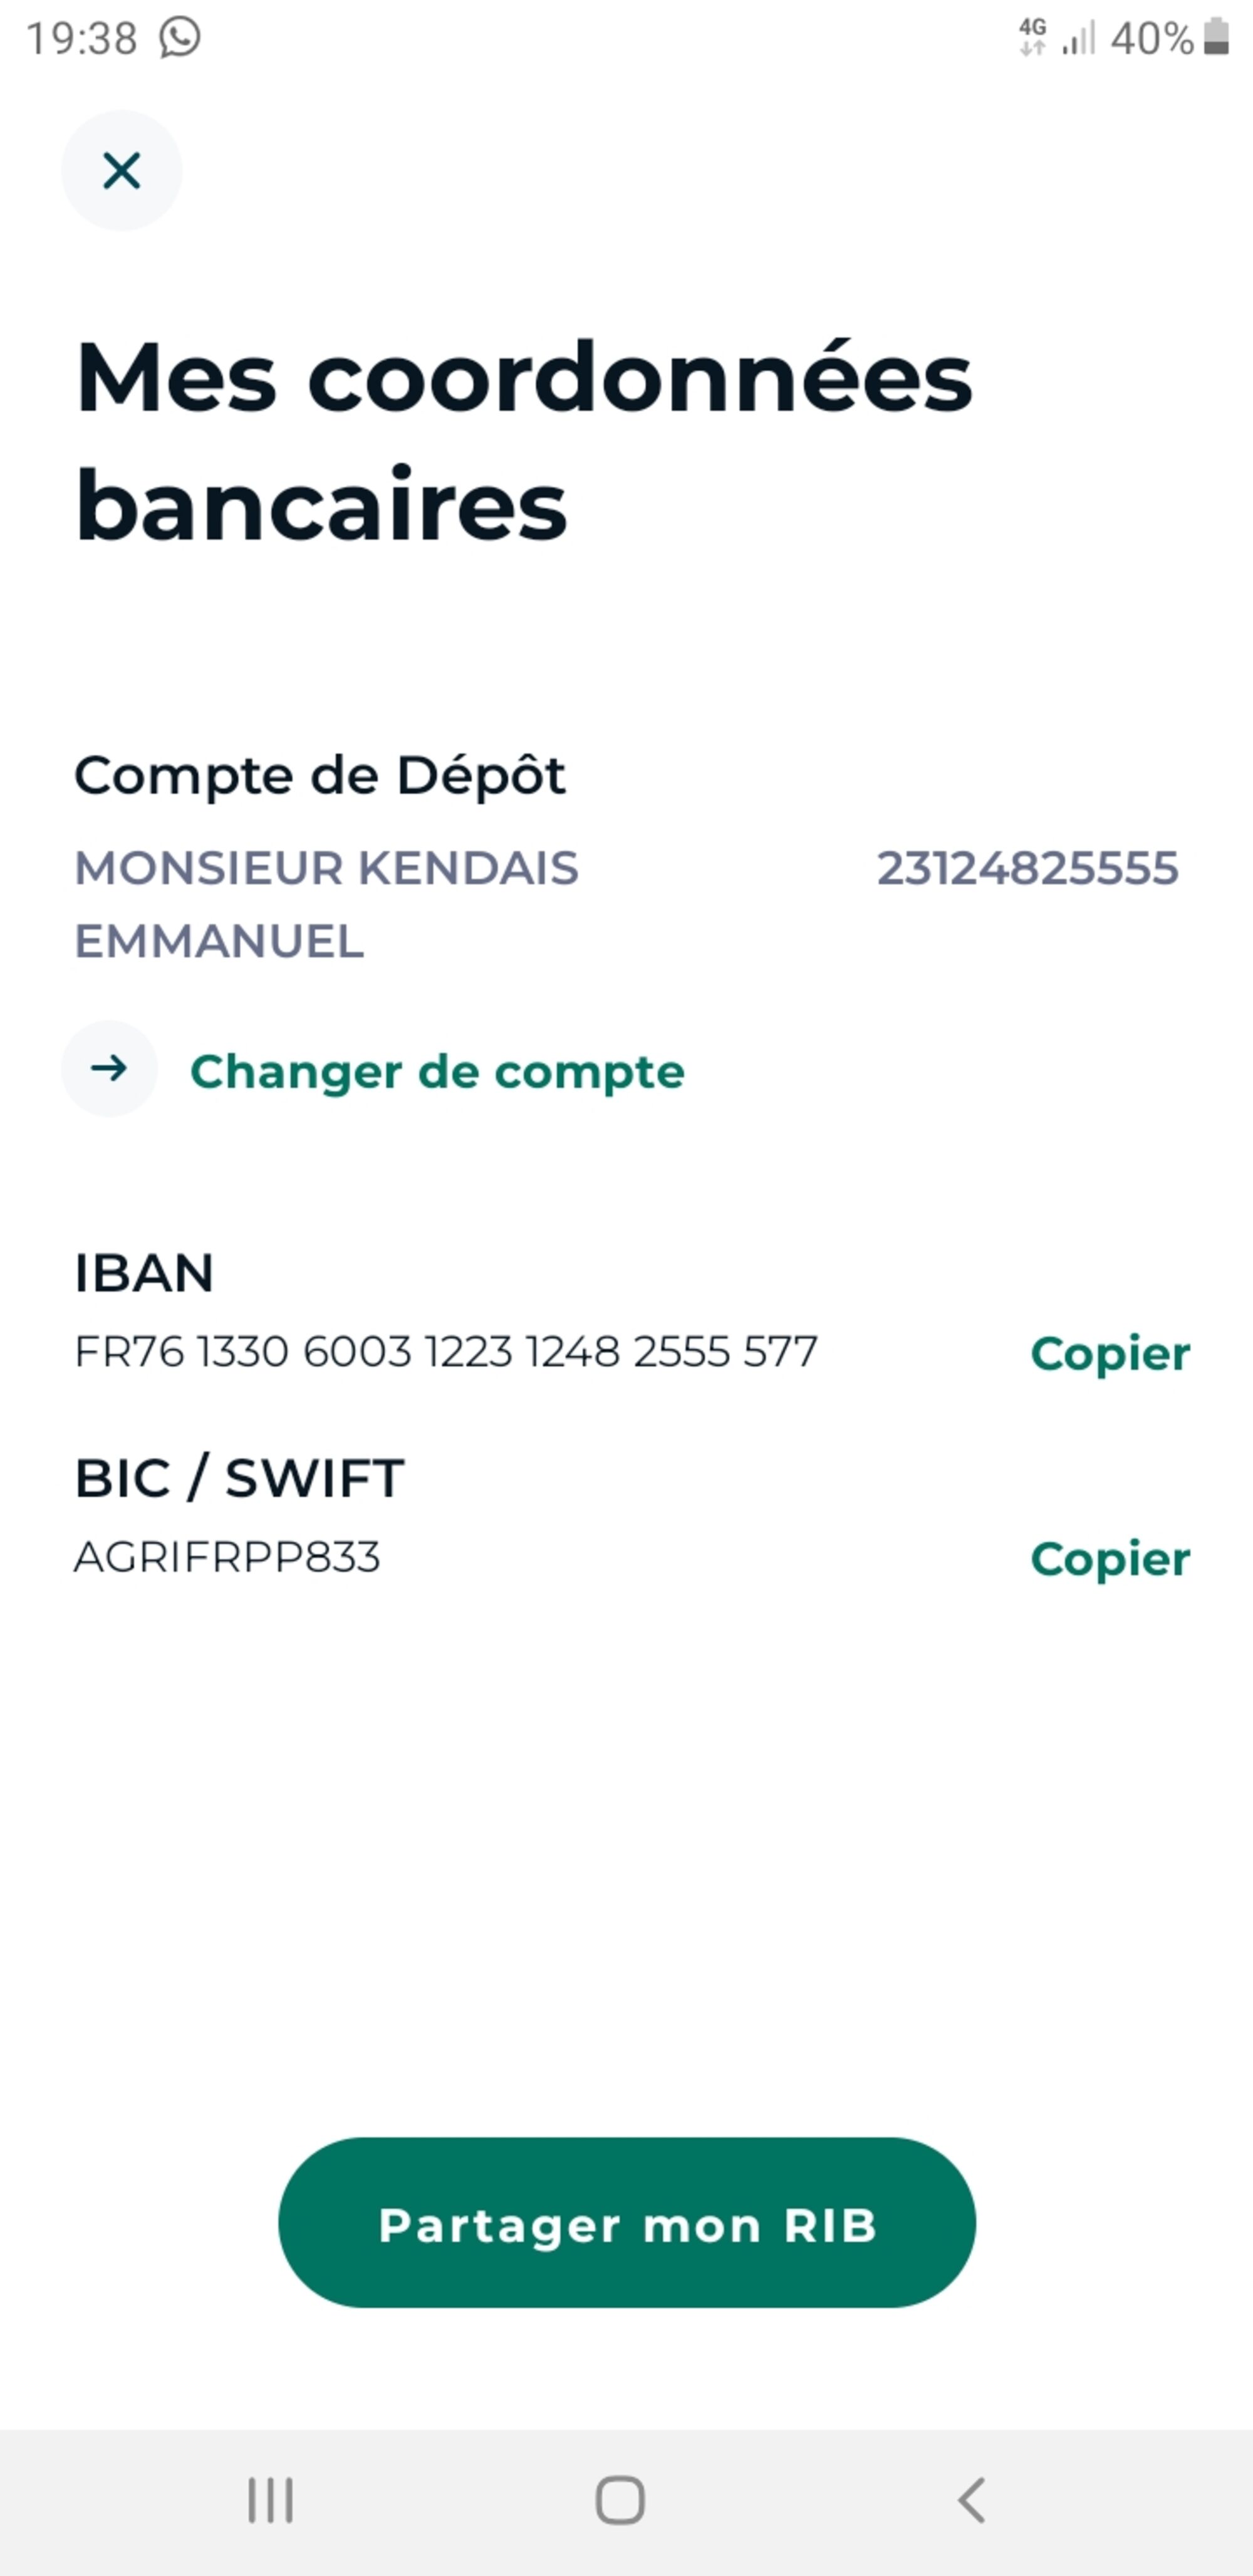Image resolution: width=1253 pixels, height=2576 pixels.
Task: Close the bank details screen
Action: click(x=121, y=171)
